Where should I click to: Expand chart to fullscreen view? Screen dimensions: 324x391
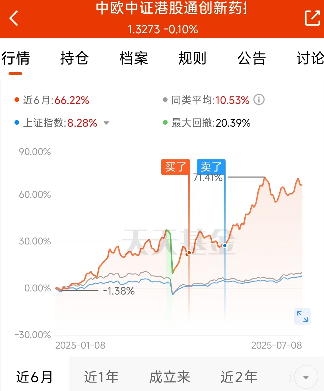(302, 316)
